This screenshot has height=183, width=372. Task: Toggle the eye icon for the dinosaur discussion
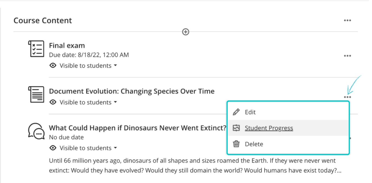click(53, 148)
